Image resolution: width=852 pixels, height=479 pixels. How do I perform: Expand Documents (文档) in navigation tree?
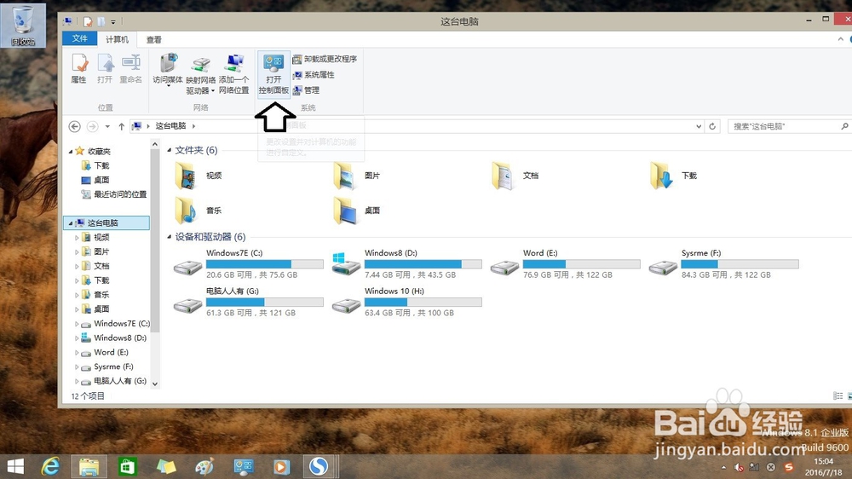tap(77, 266)
